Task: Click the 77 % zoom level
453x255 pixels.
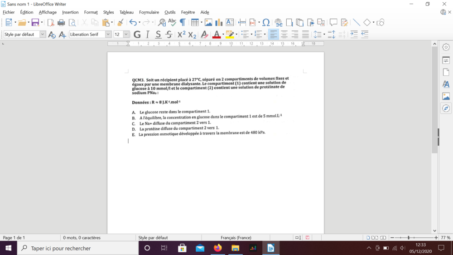Action: (445, 238)
